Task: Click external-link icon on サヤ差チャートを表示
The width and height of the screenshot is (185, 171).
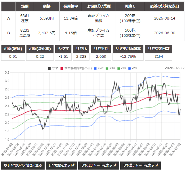Action: point(157,165)
